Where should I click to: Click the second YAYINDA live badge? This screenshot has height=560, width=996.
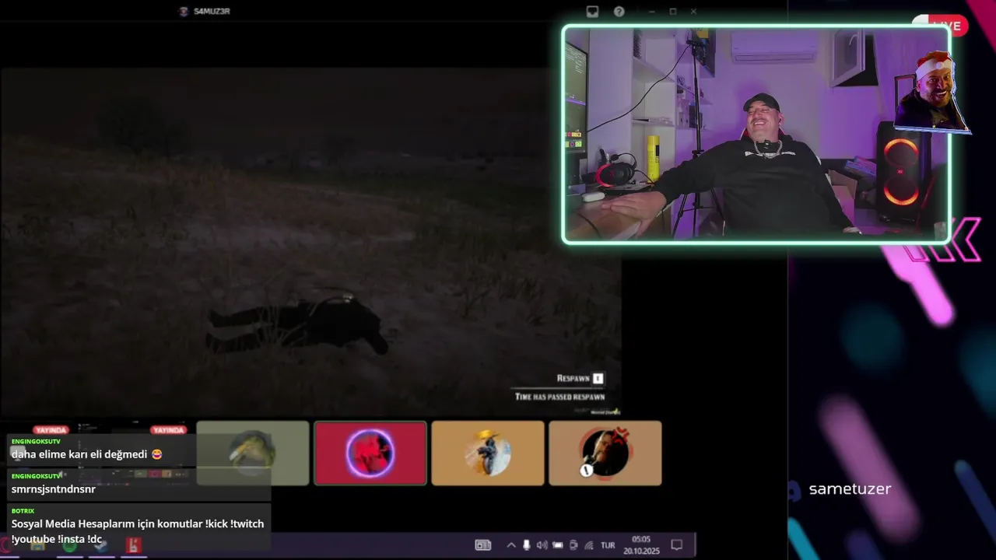(x=169, y=430)
